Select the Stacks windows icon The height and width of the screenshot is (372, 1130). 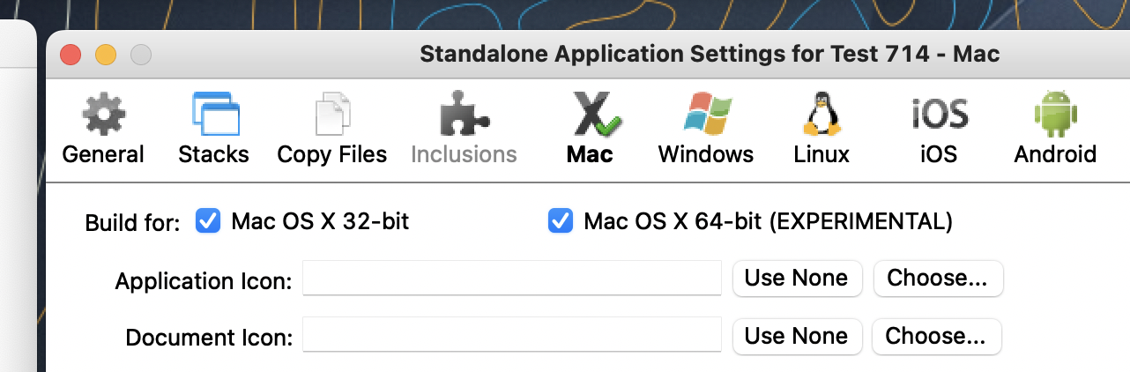215,114
